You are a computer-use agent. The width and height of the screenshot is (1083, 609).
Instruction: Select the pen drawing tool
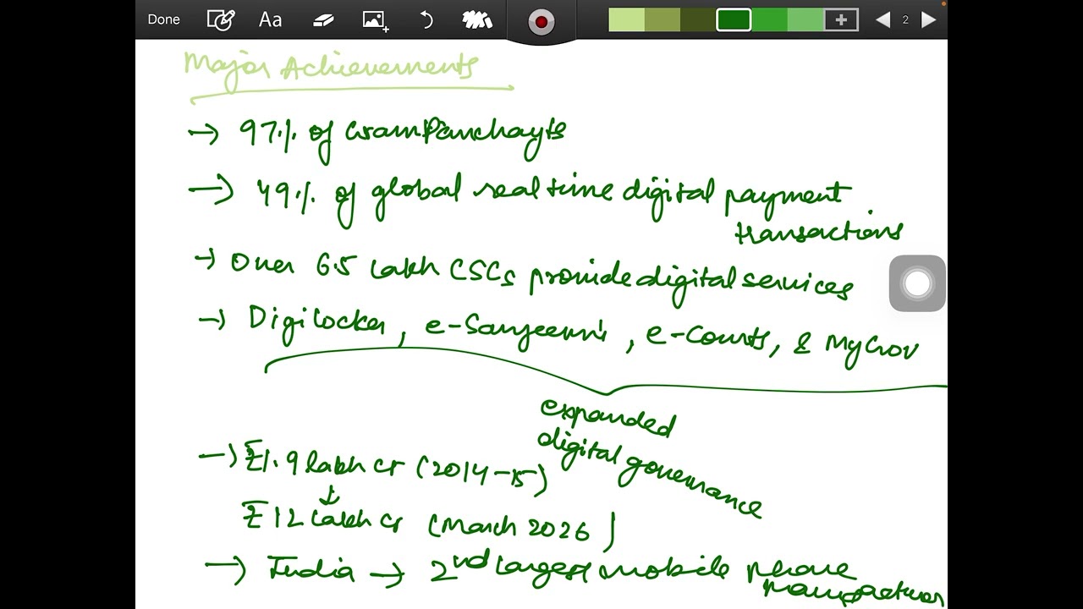pyautogui.click(x=220, y=20)
